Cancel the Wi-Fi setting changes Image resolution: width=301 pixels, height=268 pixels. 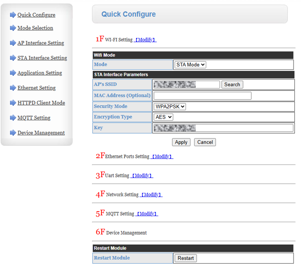tap(205, 142)
